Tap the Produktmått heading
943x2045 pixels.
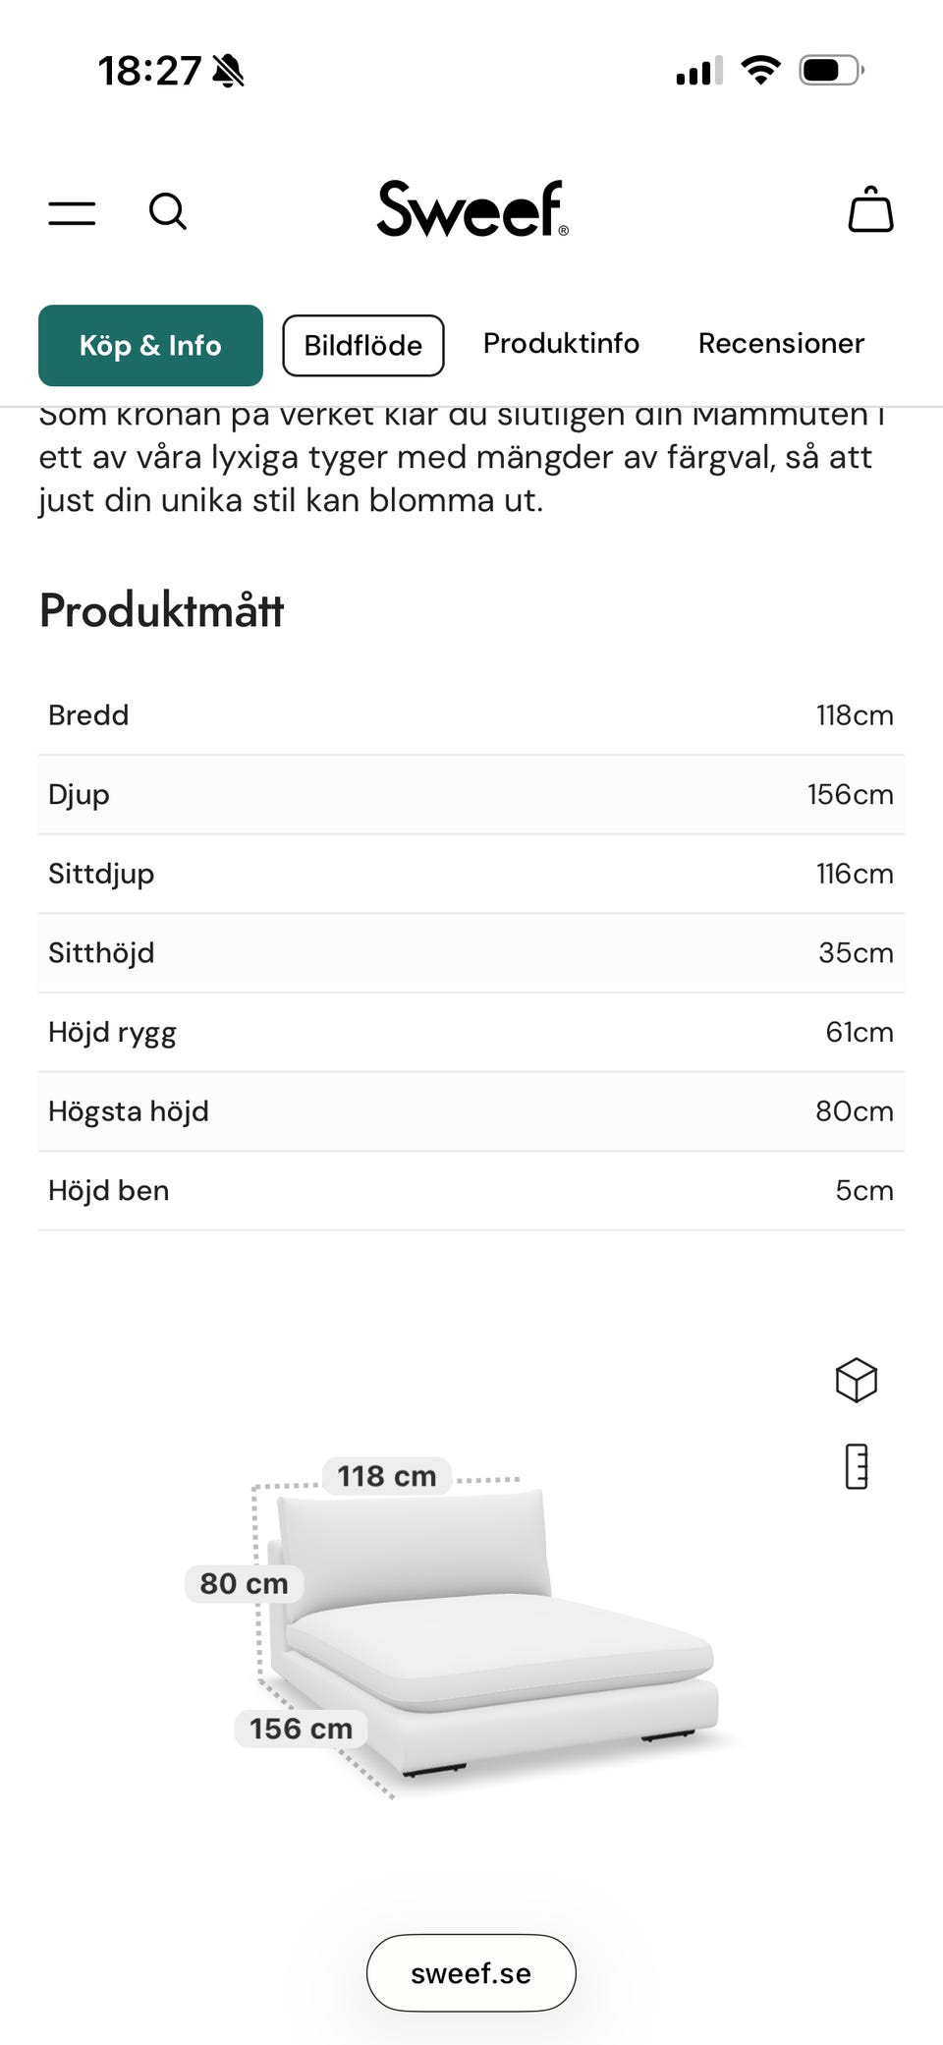[x=162, y=610]
